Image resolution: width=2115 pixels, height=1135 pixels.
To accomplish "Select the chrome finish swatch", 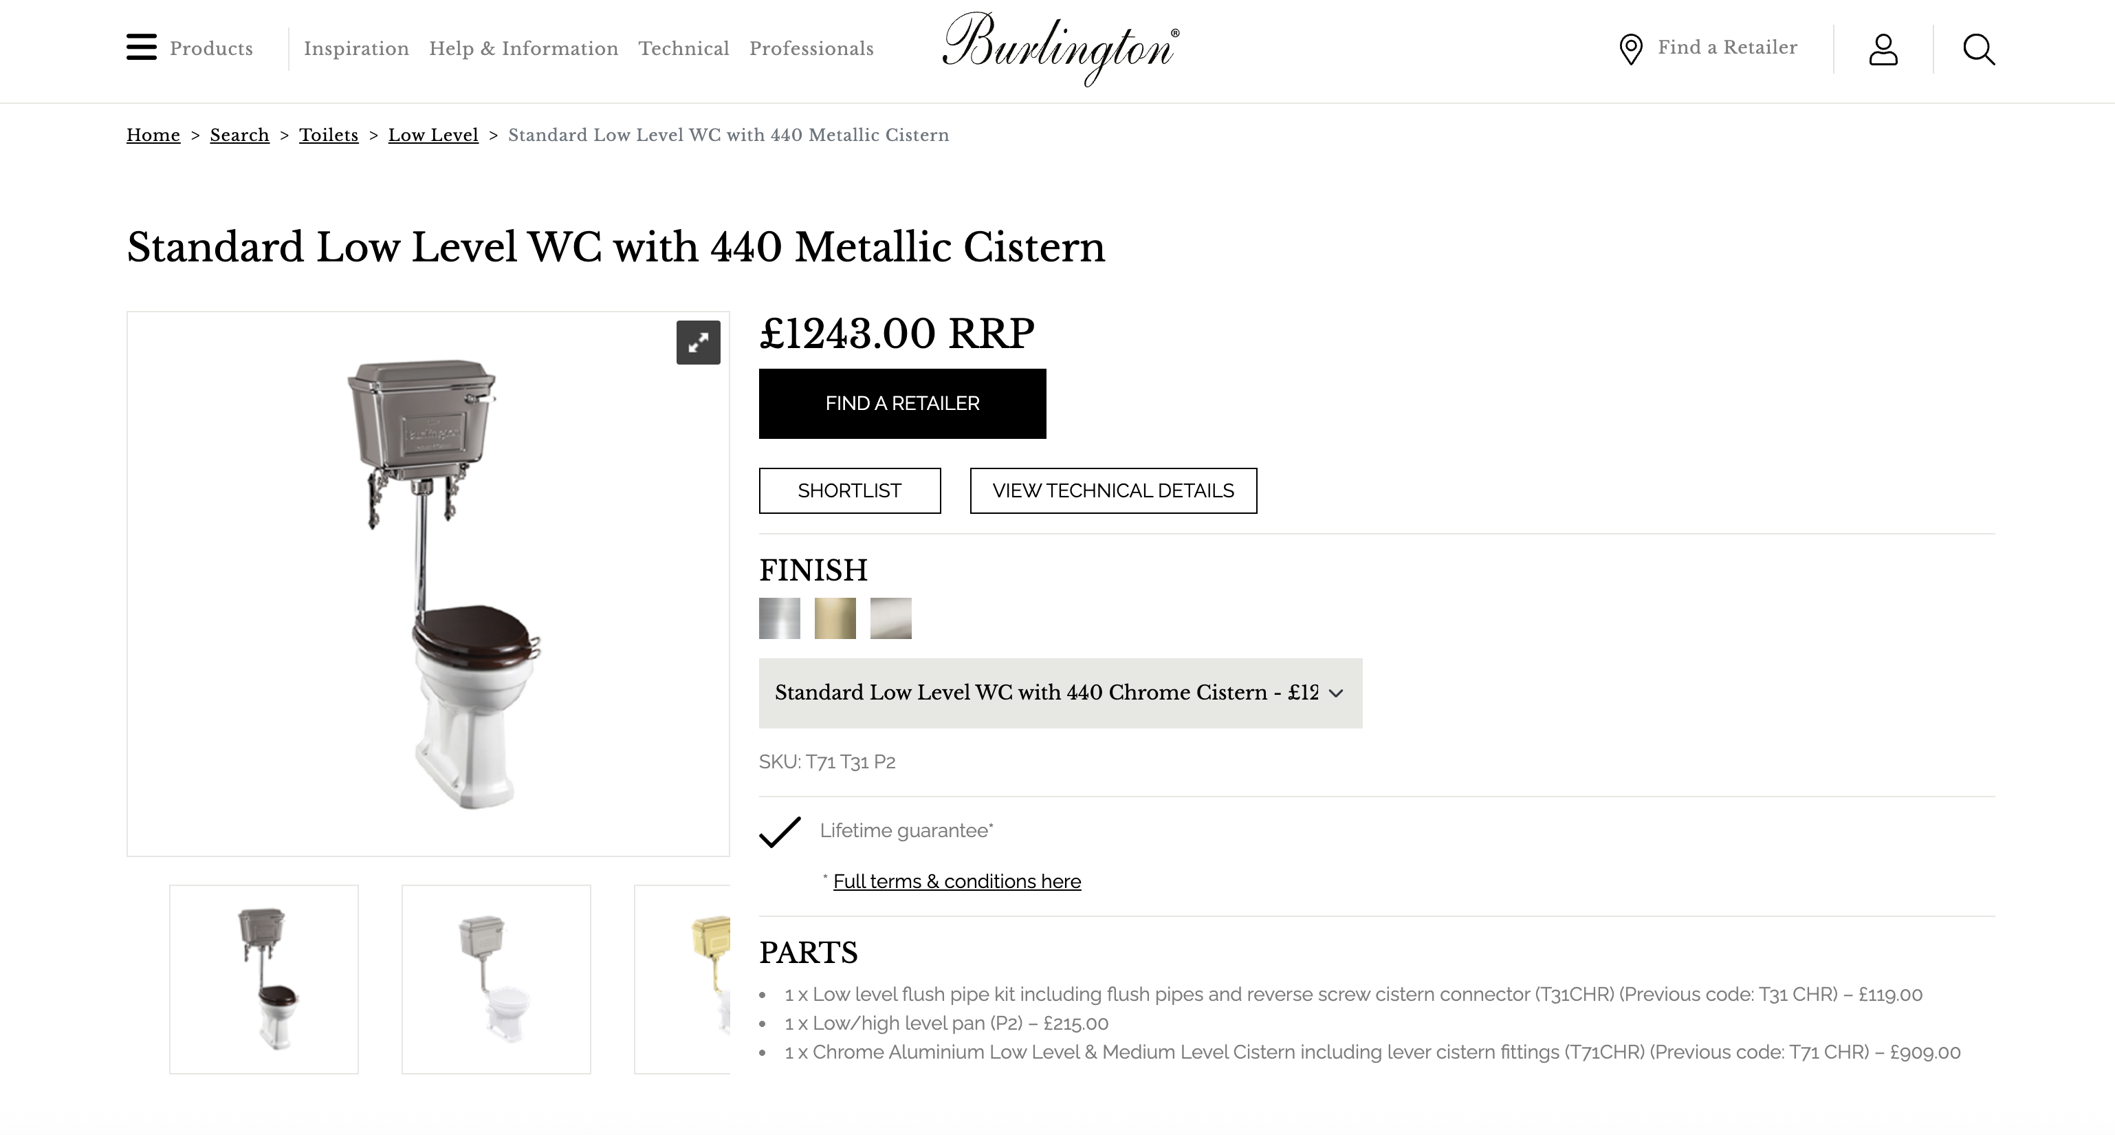I will pos(779,618).
